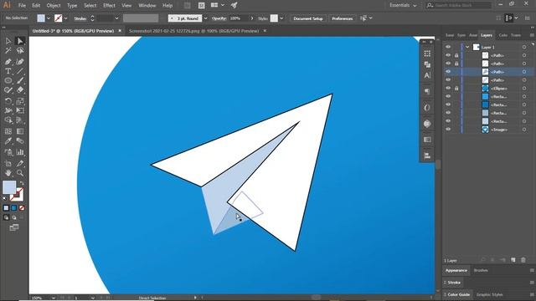Select the Lasso tool
The width and height of the screenshot is (536, 301).
point(20,51)
